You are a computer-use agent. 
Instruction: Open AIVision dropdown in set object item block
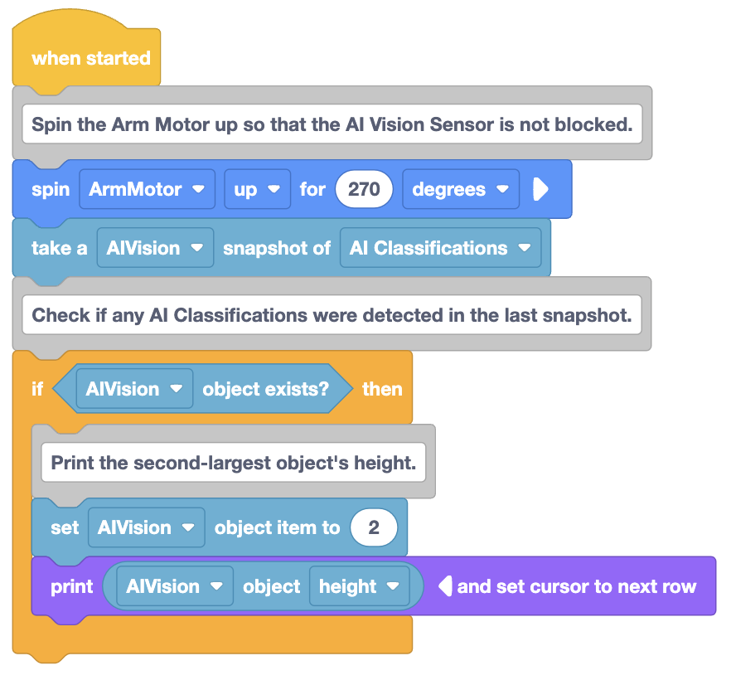coord(147,527)
